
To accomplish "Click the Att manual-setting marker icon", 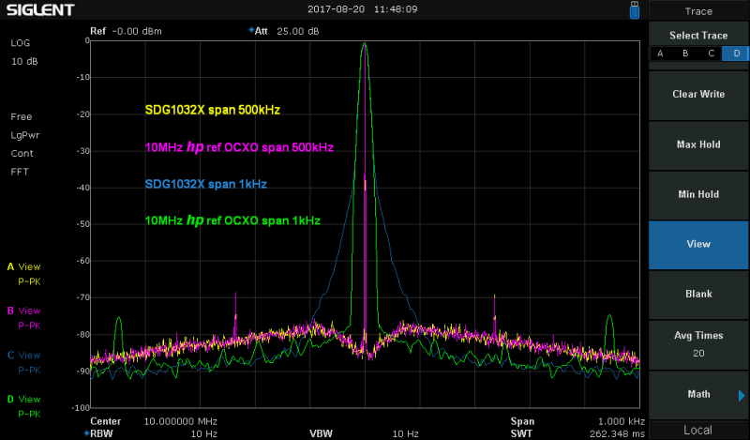I will pyautogui.click(x=251, y=30).
